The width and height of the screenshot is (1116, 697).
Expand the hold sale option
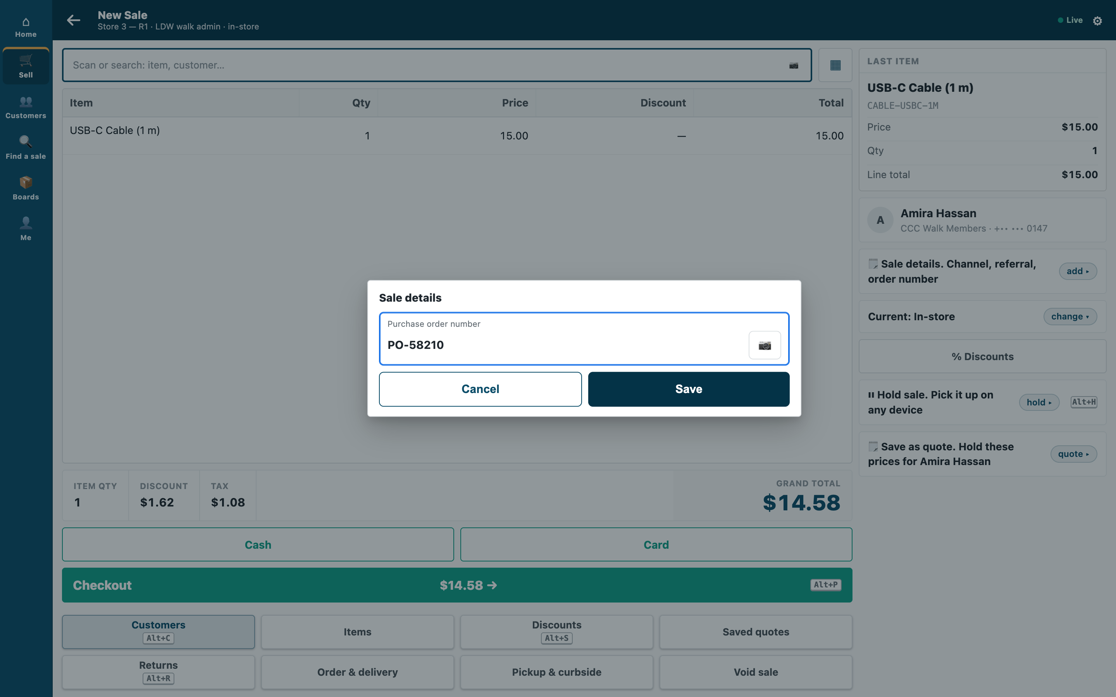pos(1039,402)
